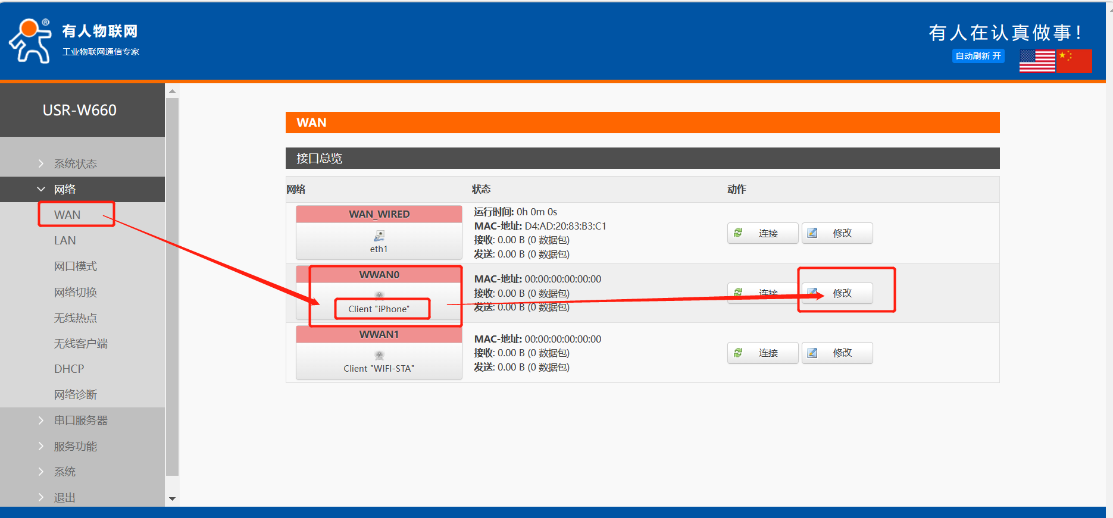Image resolution: width=1113 pixels, height=518 pixels.
Task: Click the China flag language icon
Action: pos(1074,61)
